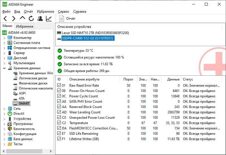
Task: Open Физические диски tree item
Action: [33, 83]
